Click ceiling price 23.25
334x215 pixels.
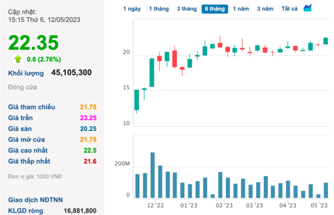pos(88,118)
